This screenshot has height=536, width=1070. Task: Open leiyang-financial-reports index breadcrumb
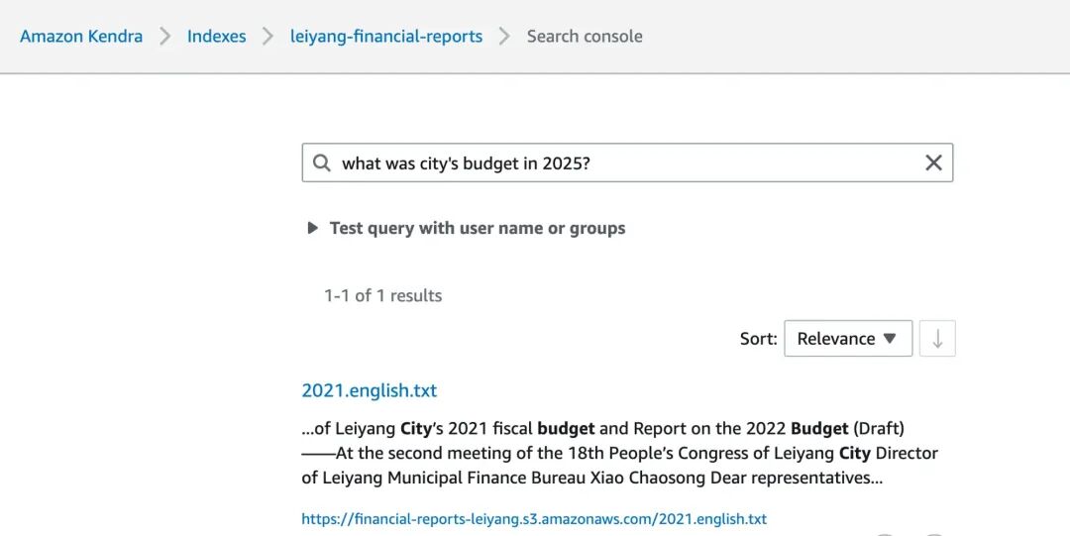click(x=386, y=37)
